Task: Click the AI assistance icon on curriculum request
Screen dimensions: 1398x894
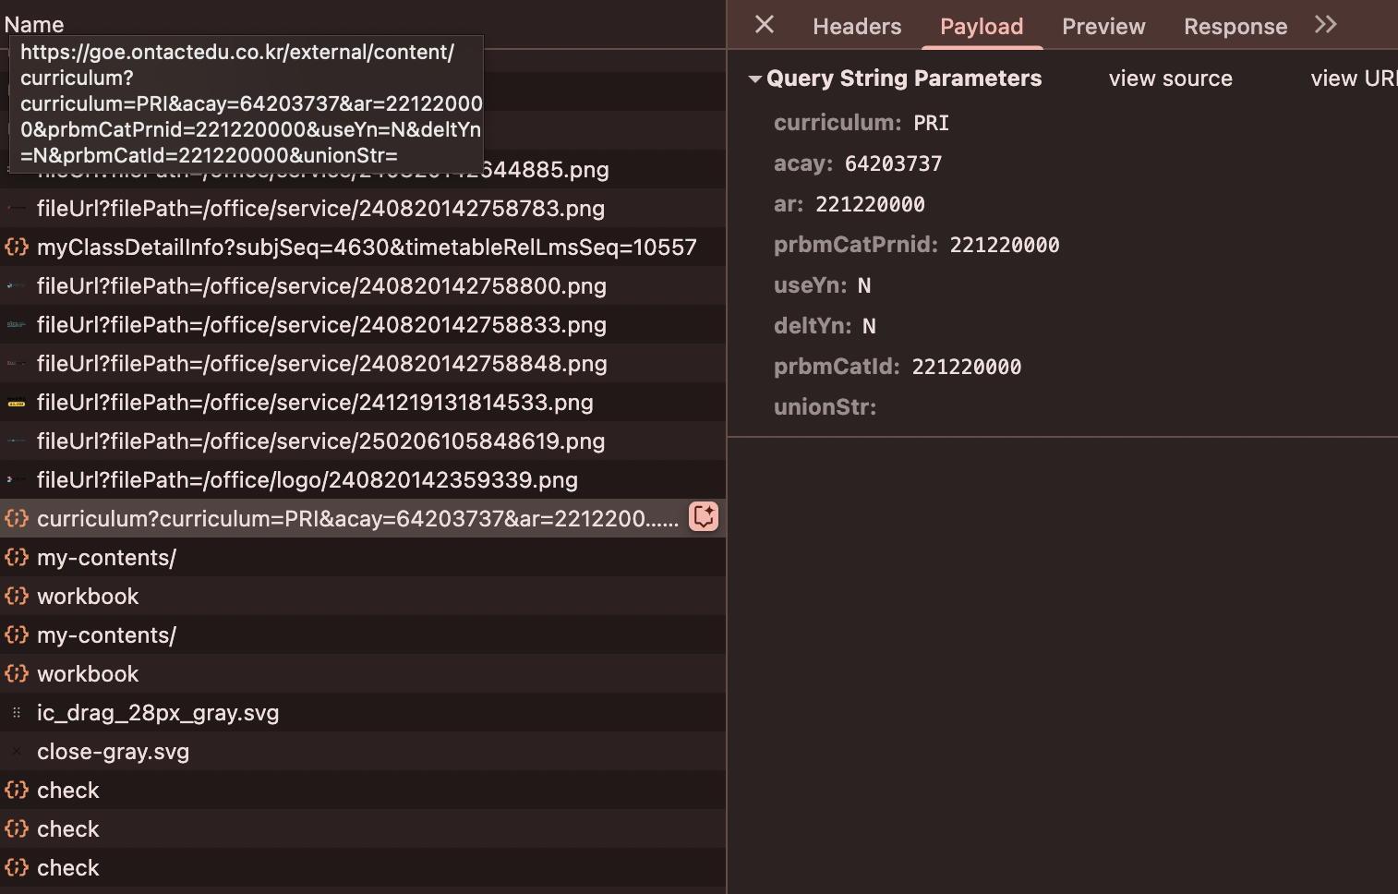Action: point(704,517)
